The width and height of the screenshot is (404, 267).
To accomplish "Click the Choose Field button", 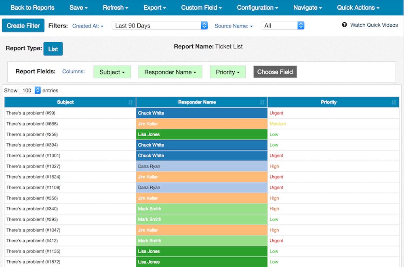I will tap(275, 72).
